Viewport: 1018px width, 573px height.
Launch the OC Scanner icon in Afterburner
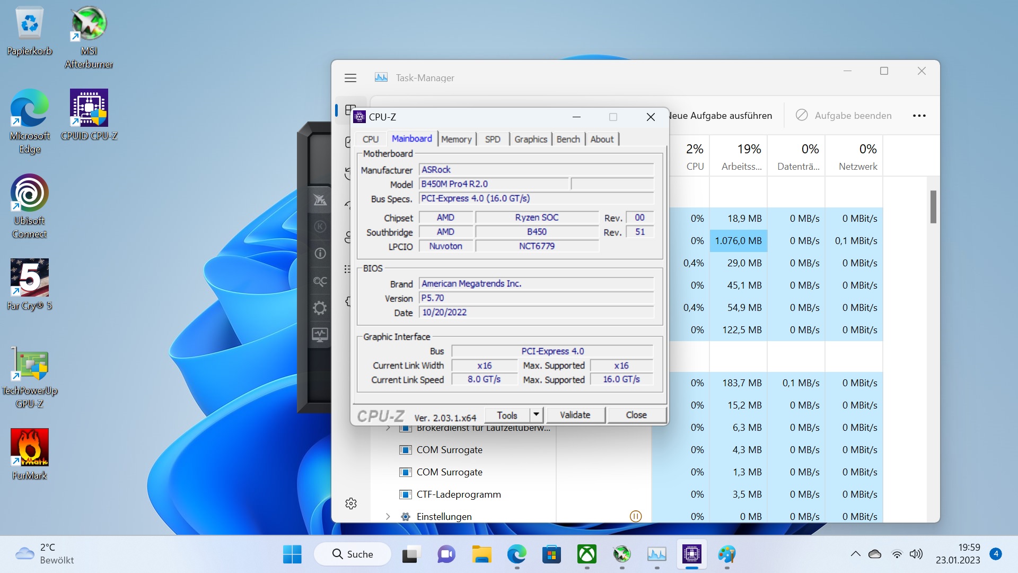320,281
